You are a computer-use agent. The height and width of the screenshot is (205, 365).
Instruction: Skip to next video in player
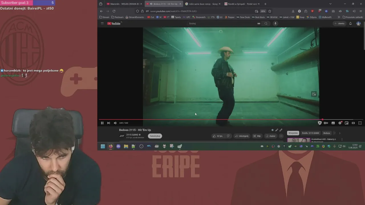pyautogui.click(x=109, y=123)
